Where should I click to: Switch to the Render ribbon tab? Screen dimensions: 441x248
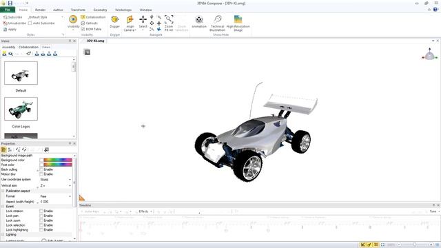40,10
